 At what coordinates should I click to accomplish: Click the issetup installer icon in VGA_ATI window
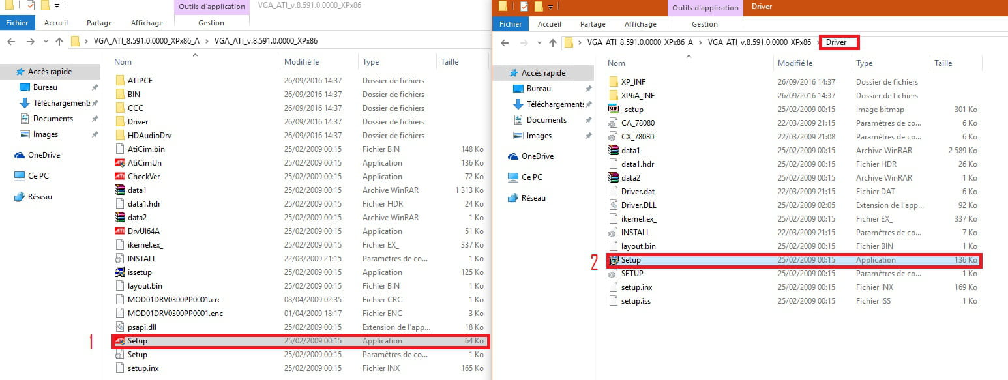119,272
